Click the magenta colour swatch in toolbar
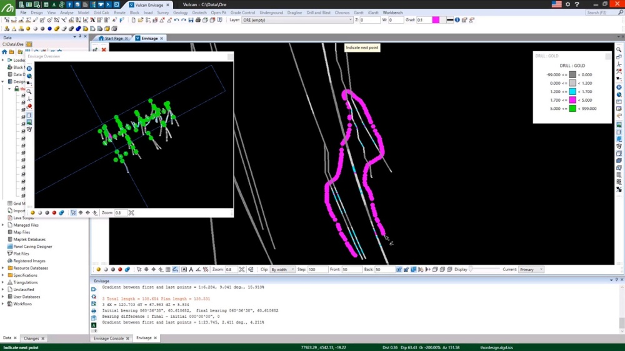The image size is (625, 351). tap(436, 20)
